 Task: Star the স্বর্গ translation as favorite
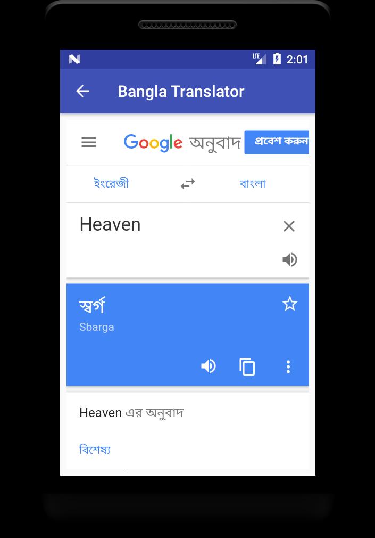[x=290, y=304]
